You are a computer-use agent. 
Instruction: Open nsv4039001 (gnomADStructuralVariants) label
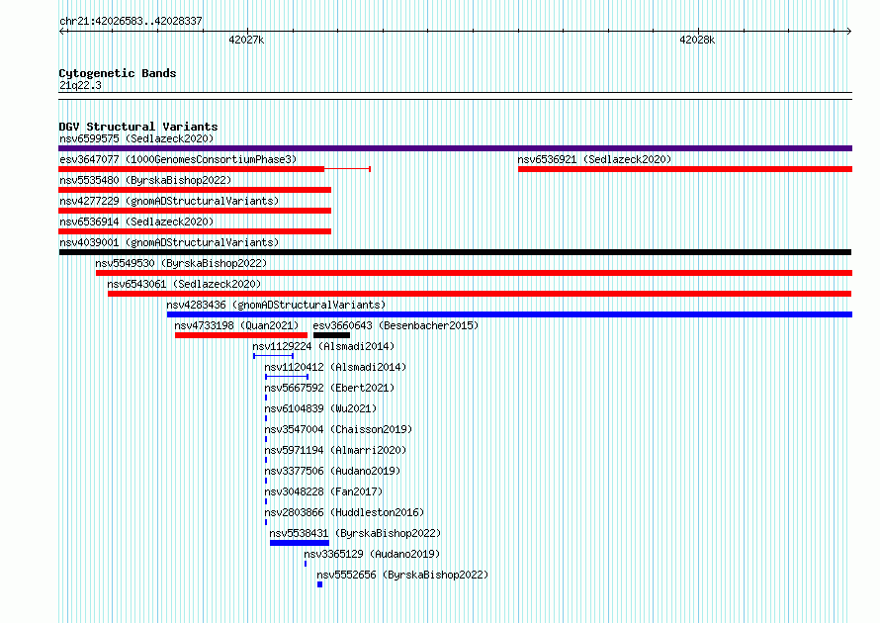click(169, 242)
